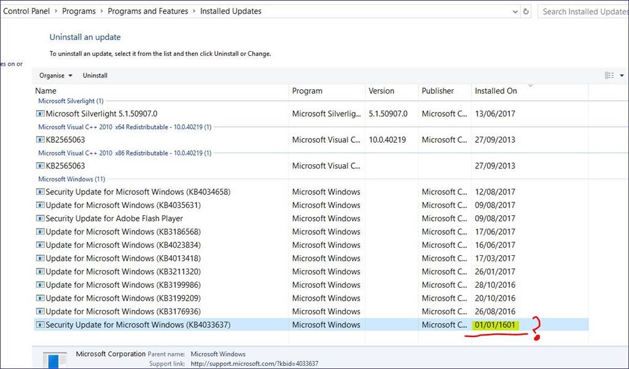Click the 28/10/2016 installed date cell
The width and height of the screenshot is (629, 369).
495,285
